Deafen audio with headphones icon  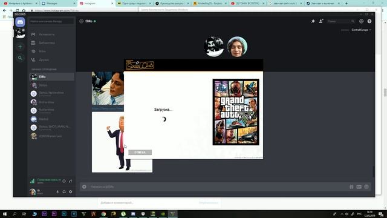tap(64, 192)
